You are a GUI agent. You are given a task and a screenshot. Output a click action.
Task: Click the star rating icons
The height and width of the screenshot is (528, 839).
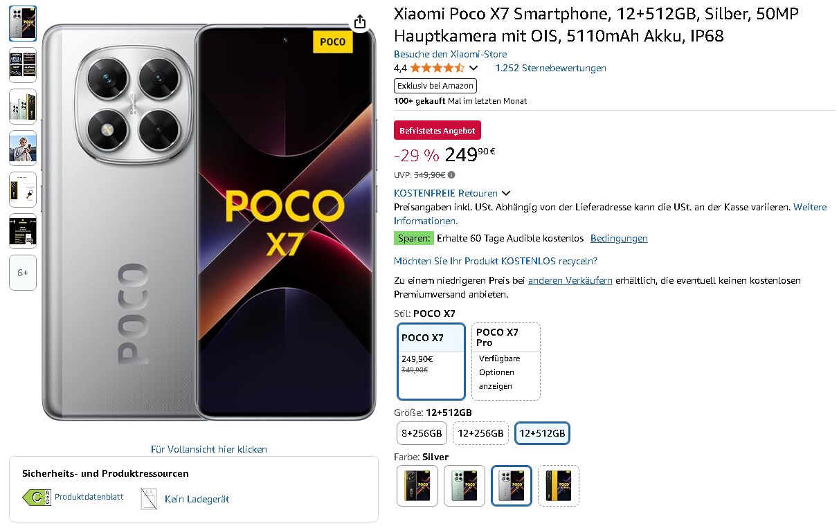(437, 68)
